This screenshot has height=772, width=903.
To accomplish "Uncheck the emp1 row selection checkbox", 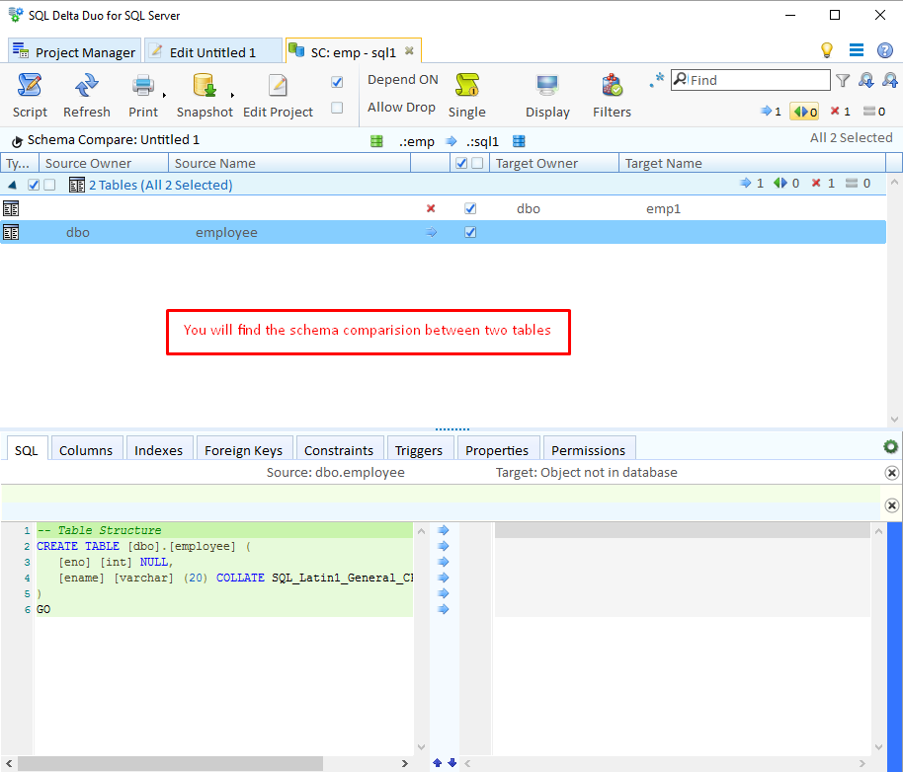I will pos(470,208).
